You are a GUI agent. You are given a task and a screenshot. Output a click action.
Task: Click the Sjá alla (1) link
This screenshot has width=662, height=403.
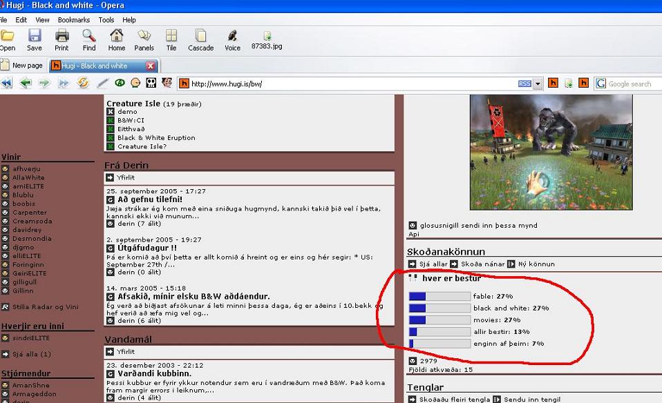(x=32, y=354)
